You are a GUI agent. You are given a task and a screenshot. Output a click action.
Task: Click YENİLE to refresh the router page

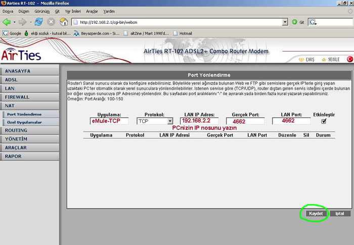331,59
